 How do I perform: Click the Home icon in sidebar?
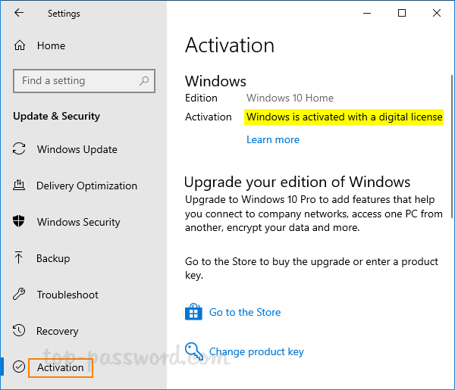20,45
